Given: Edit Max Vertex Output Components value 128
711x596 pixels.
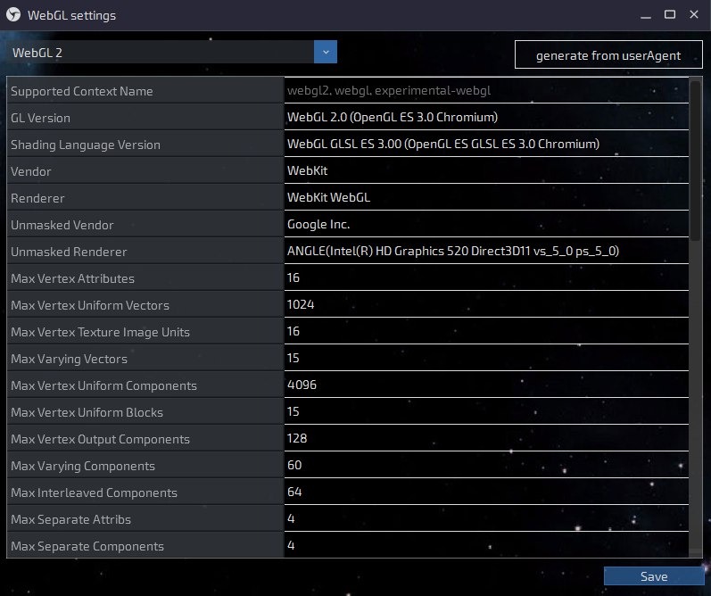Looking at the screenshot, I should tap(486, 438).
